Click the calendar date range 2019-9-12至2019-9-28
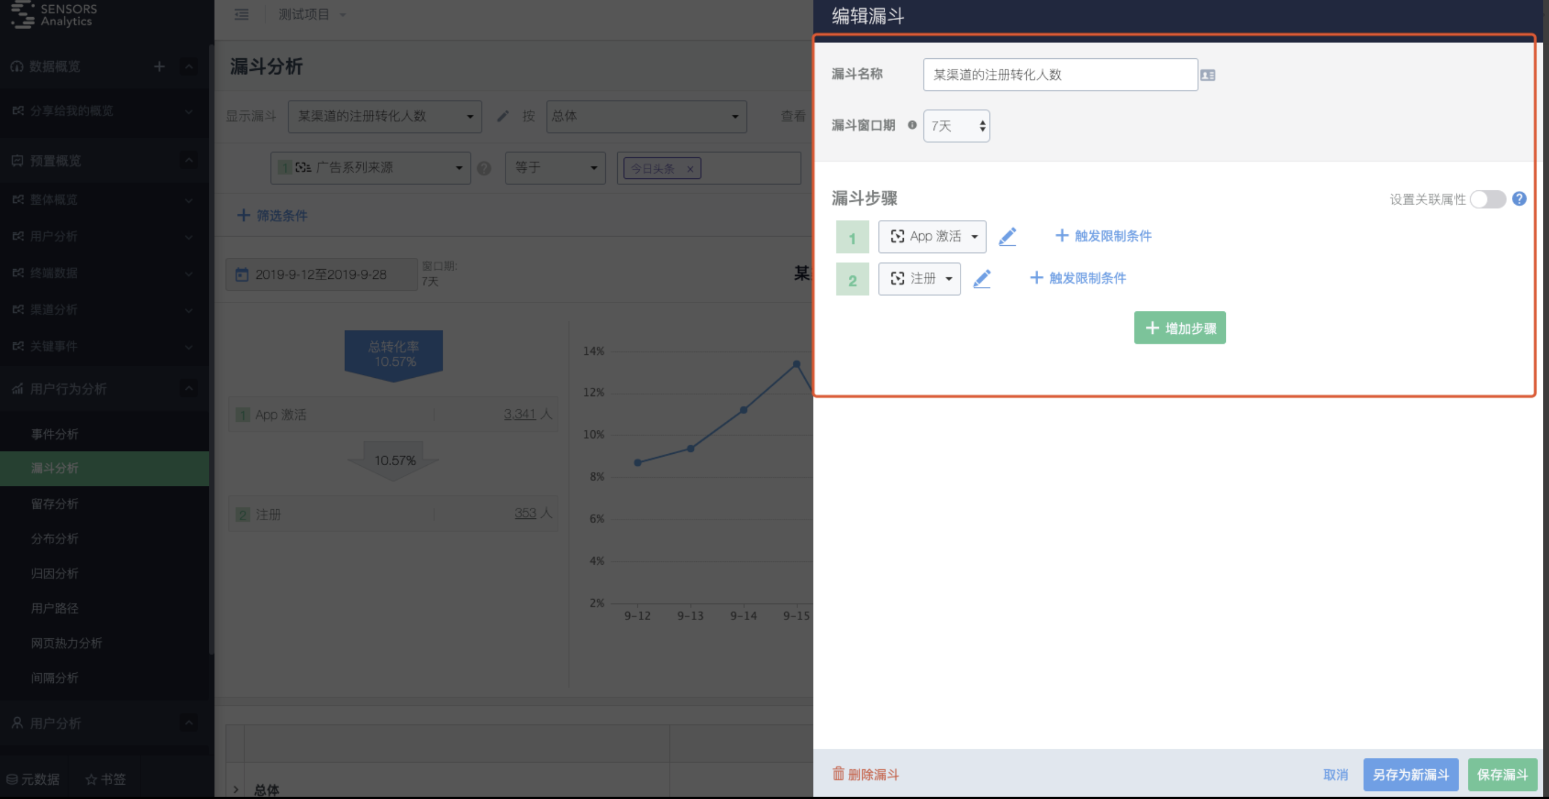 point(321,274)
